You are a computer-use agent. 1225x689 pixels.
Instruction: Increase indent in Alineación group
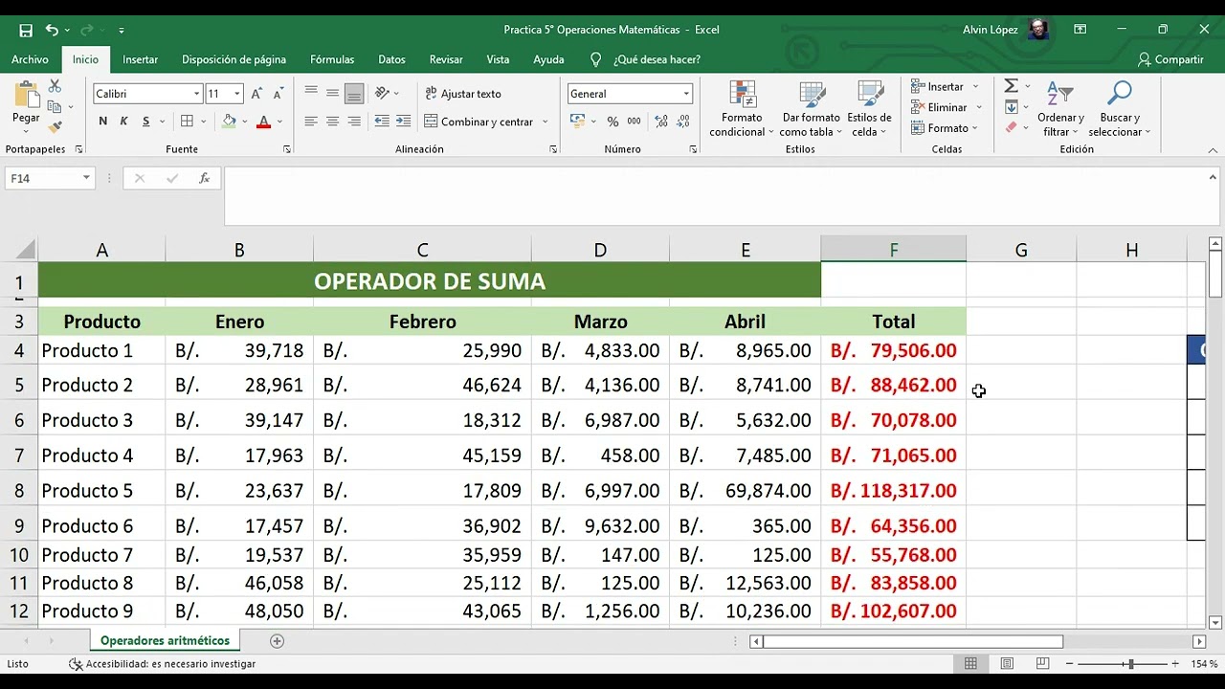(404, 122)
